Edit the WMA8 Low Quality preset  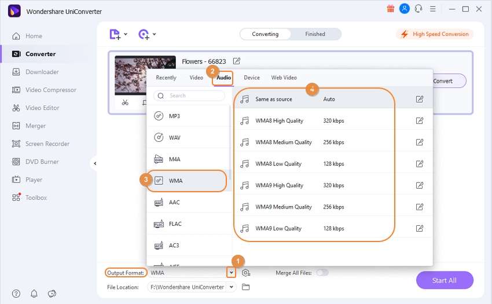point(420,164)
